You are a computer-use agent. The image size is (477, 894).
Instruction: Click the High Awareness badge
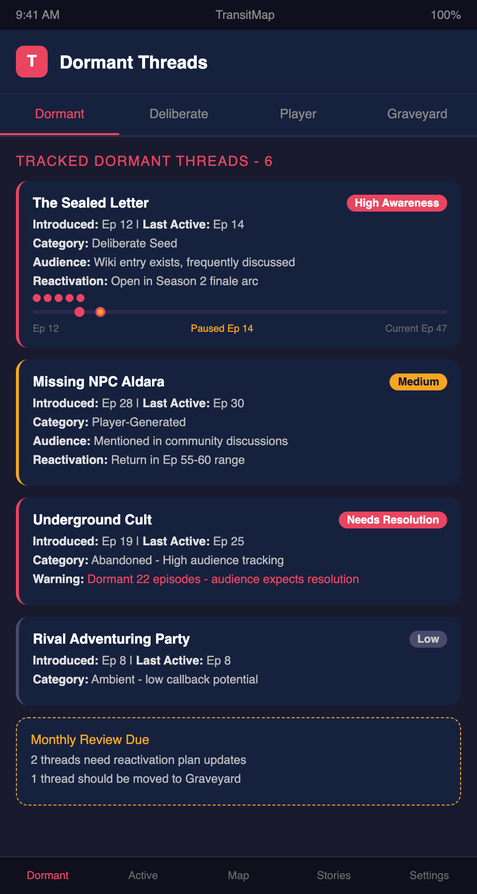coord(397,203)
